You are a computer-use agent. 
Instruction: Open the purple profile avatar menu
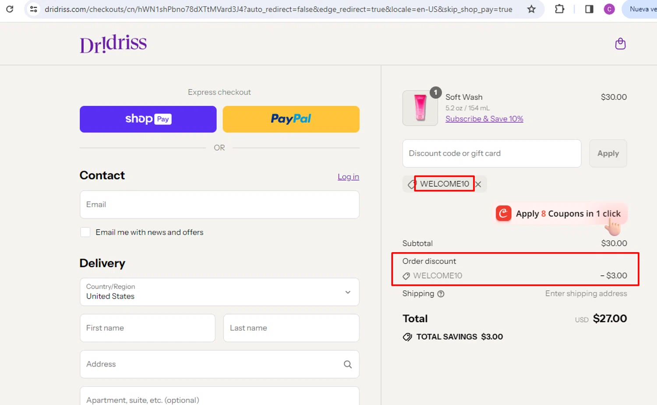[x=609, y=9]
